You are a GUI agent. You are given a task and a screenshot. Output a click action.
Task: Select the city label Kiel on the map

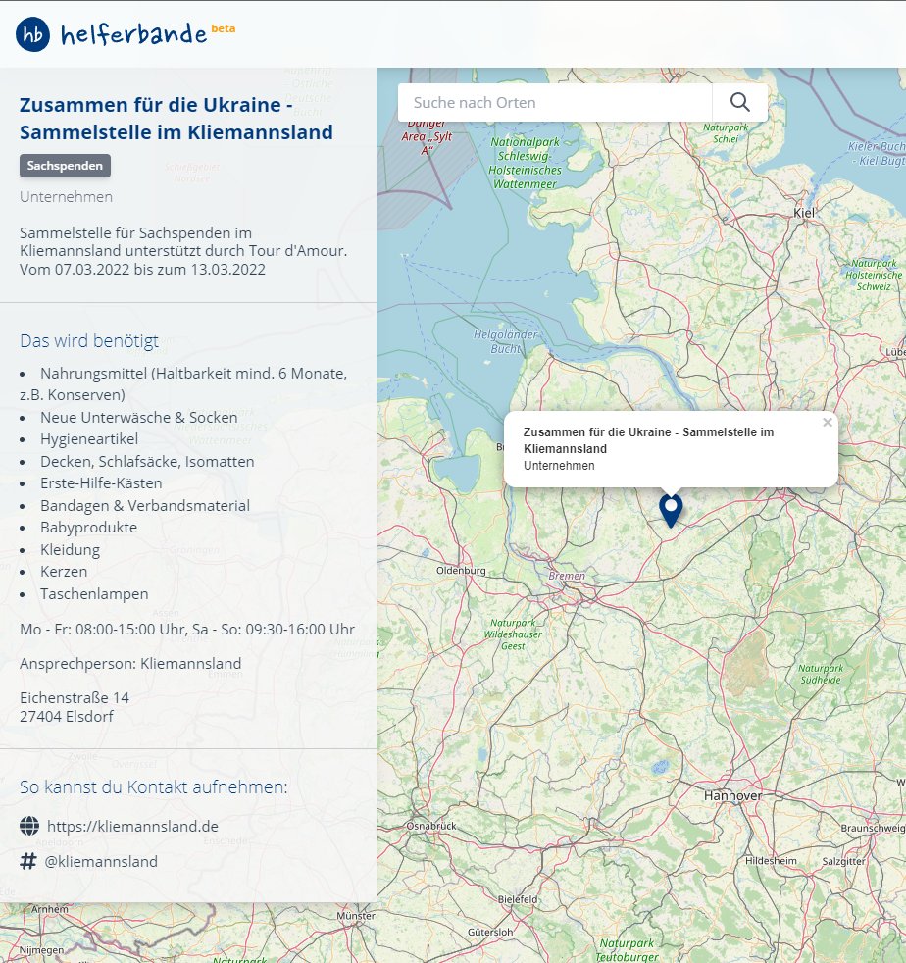804,214
